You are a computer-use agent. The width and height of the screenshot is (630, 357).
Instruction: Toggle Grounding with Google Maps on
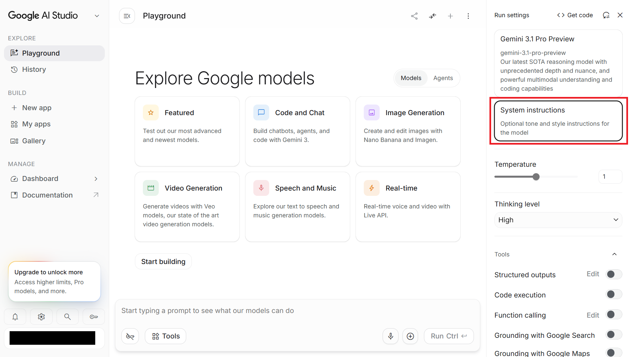coord(614,353)
